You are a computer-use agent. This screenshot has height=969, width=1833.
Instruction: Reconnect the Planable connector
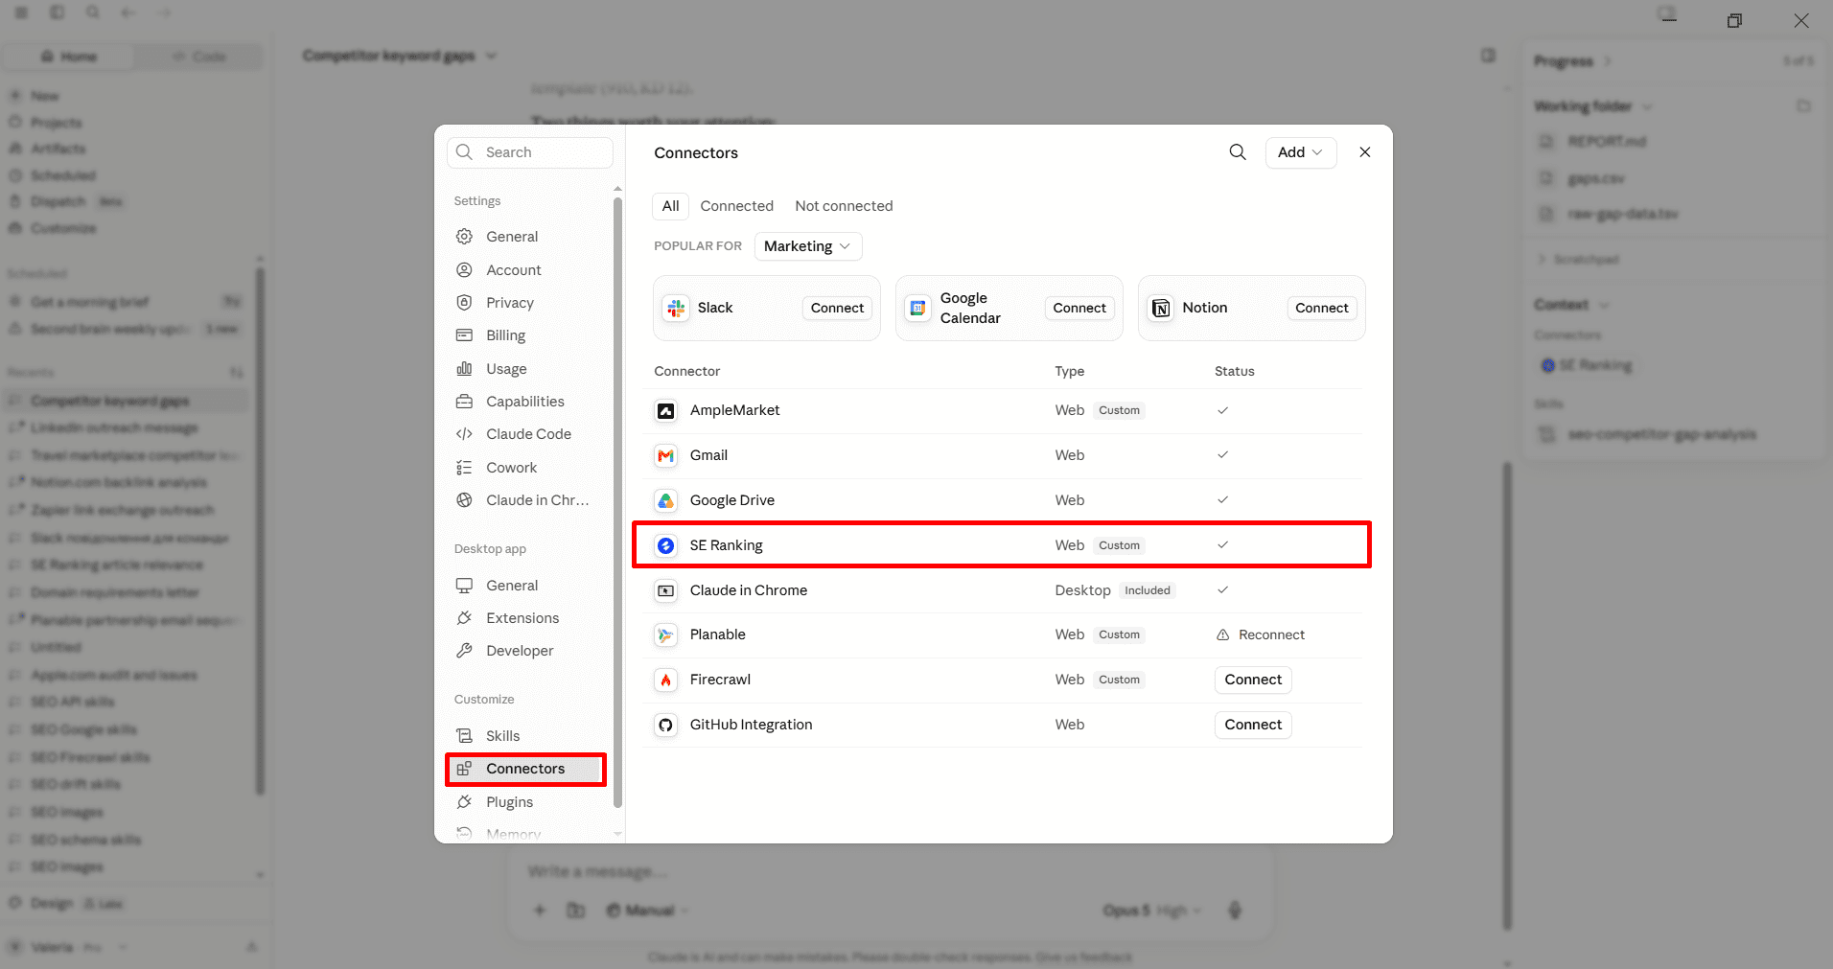[1261, 634]
